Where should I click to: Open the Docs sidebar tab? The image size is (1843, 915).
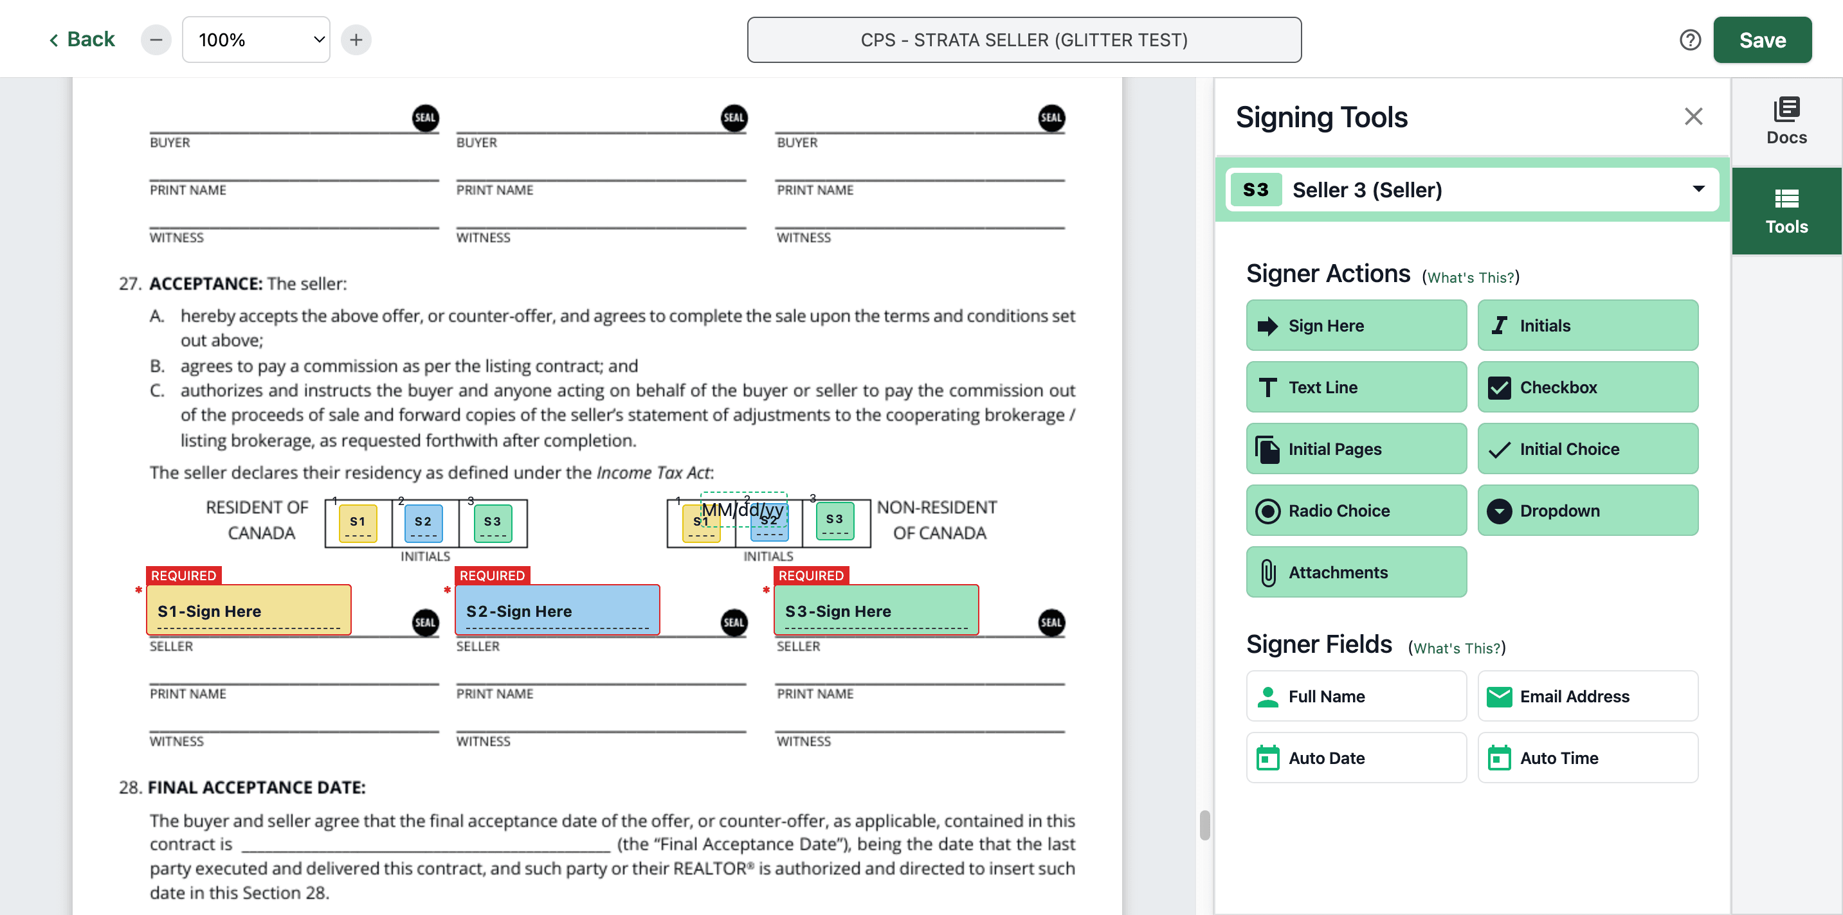click(x=1786, y=121)
